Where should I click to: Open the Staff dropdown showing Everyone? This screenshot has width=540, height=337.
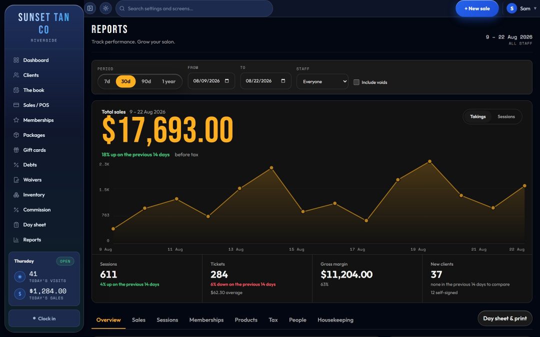(x=322, y=81)
